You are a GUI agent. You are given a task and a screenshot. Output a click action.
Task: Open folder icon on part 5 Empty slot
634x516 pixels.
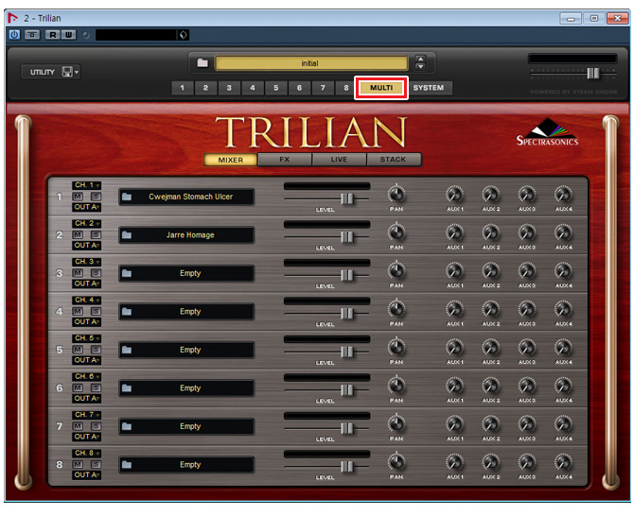127,350
